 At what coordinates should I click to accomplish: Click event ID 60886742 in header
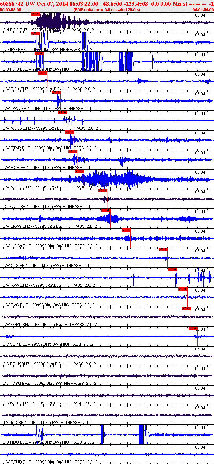[x=12, y=4]
